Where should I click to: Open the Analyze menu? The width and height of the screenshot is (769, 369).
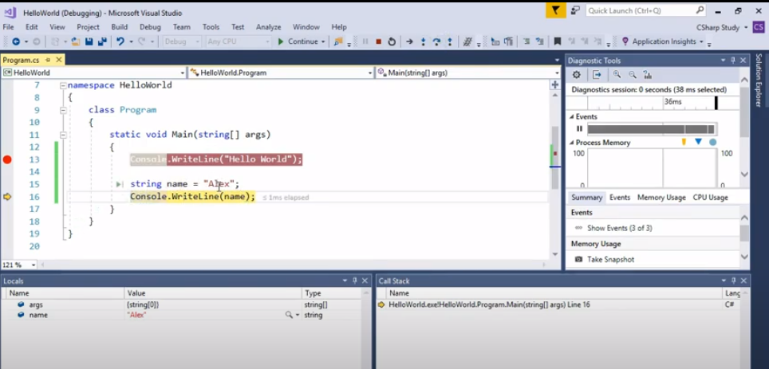[x=268, y=27]
